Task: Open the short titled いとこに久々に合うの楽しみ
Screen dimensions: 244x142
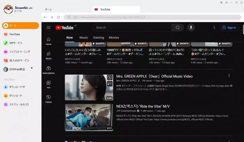Action: tap(83, 52)
